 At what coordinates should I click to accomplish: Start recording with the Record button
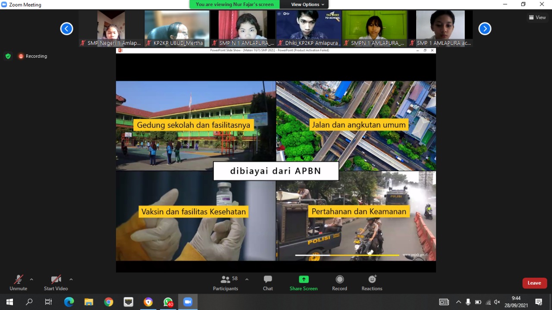[x=339, y=283]
